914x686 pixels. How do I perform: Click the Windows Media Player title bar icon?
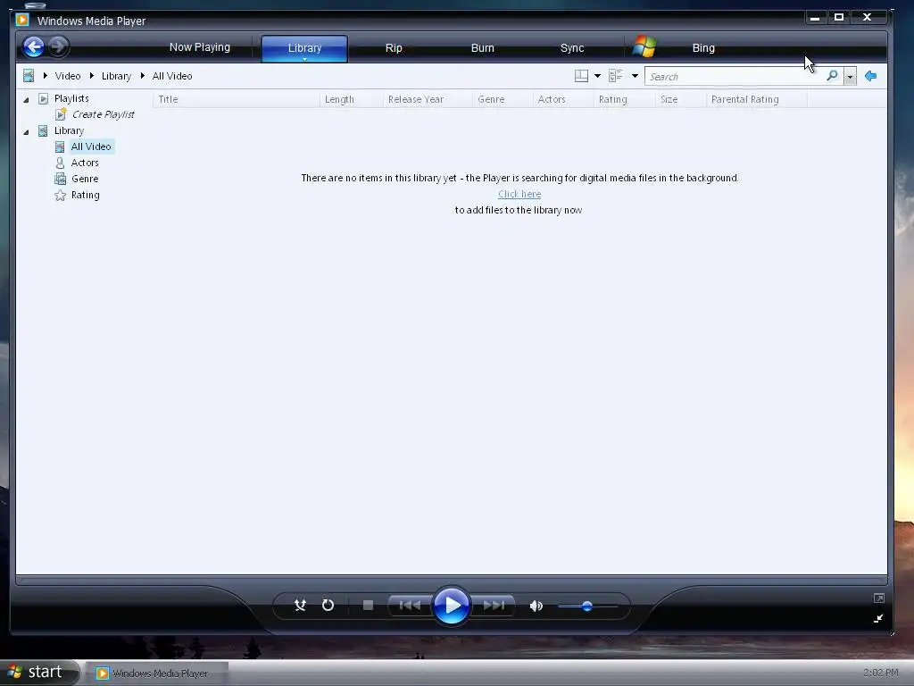[22, 20]
